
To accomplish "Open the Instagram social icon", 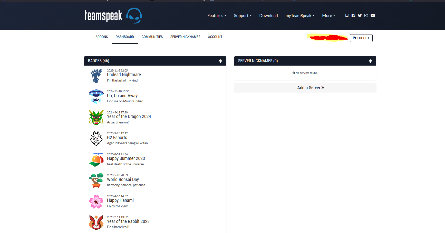I will (366, 15).
